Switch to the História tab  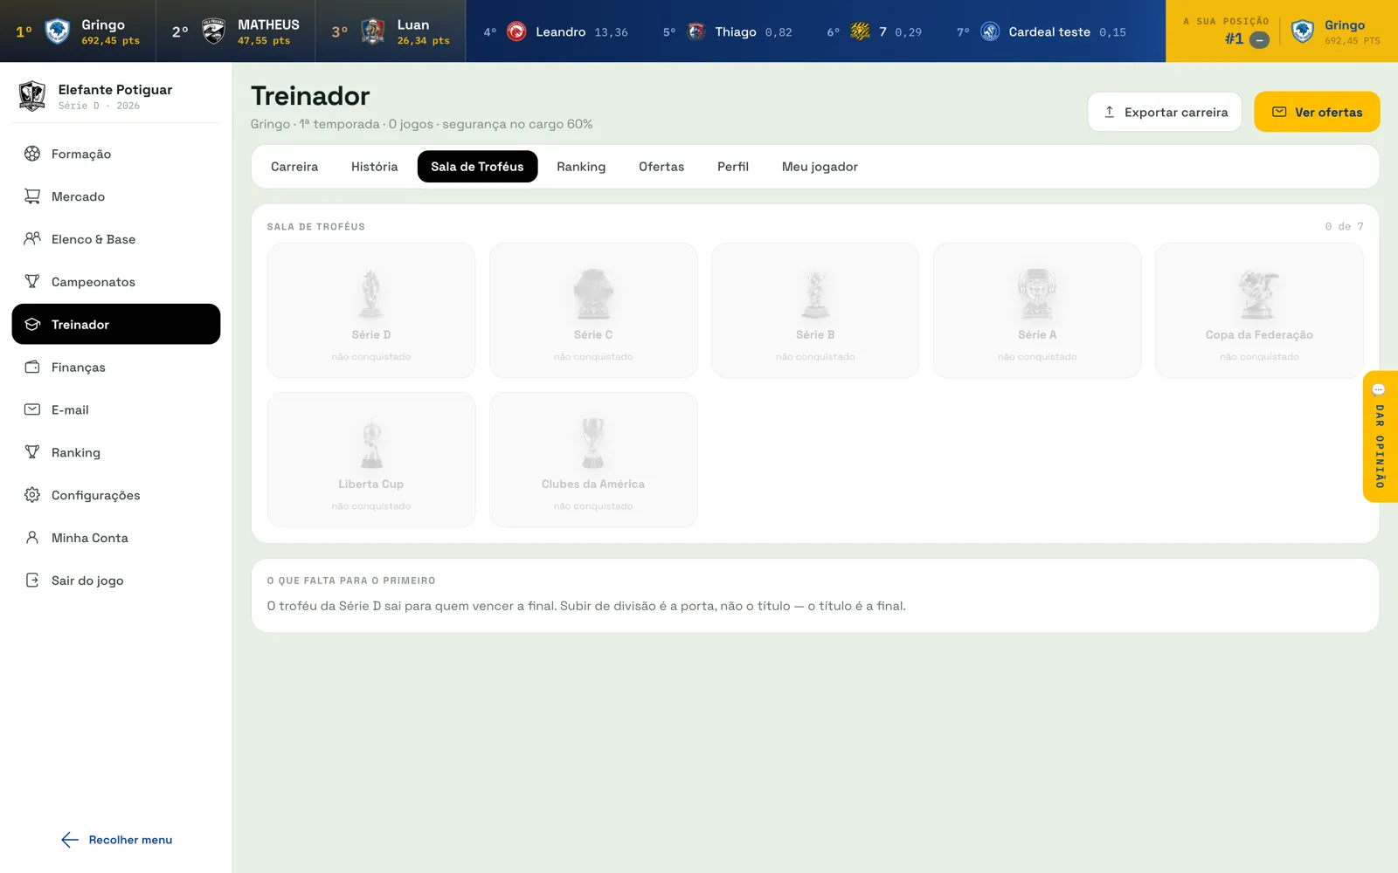click(x=374, y=167)
